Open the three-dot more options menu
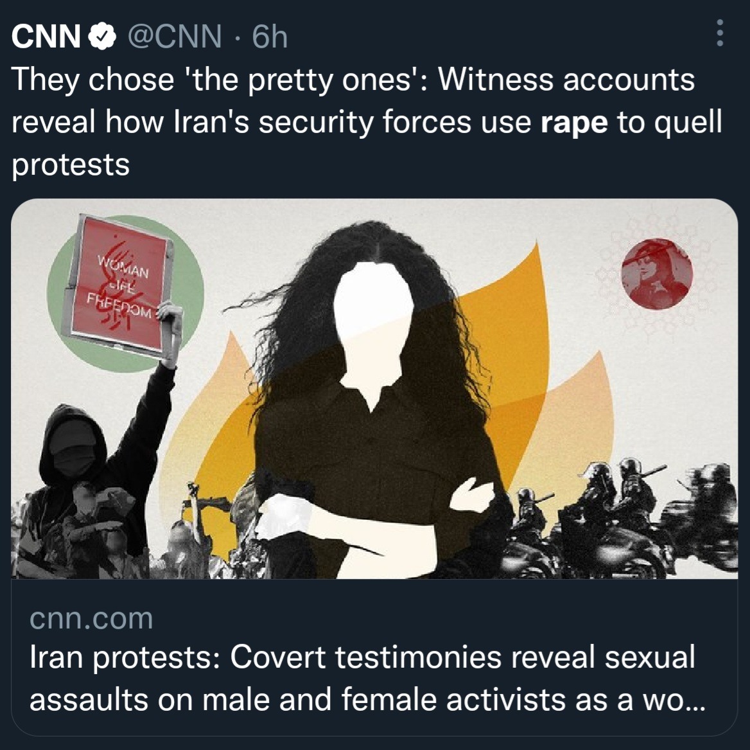Viewport: 750px width, 750px height. click(719, 33)
